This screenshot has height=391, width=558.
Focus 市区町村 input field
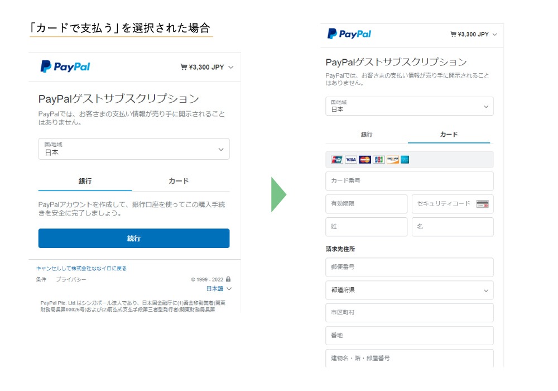click(x=409, y=313)
